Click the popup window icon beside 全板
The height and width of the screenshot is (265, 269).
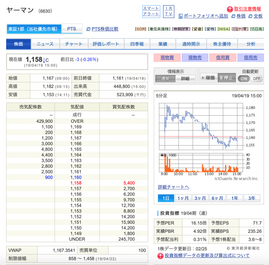250,16
